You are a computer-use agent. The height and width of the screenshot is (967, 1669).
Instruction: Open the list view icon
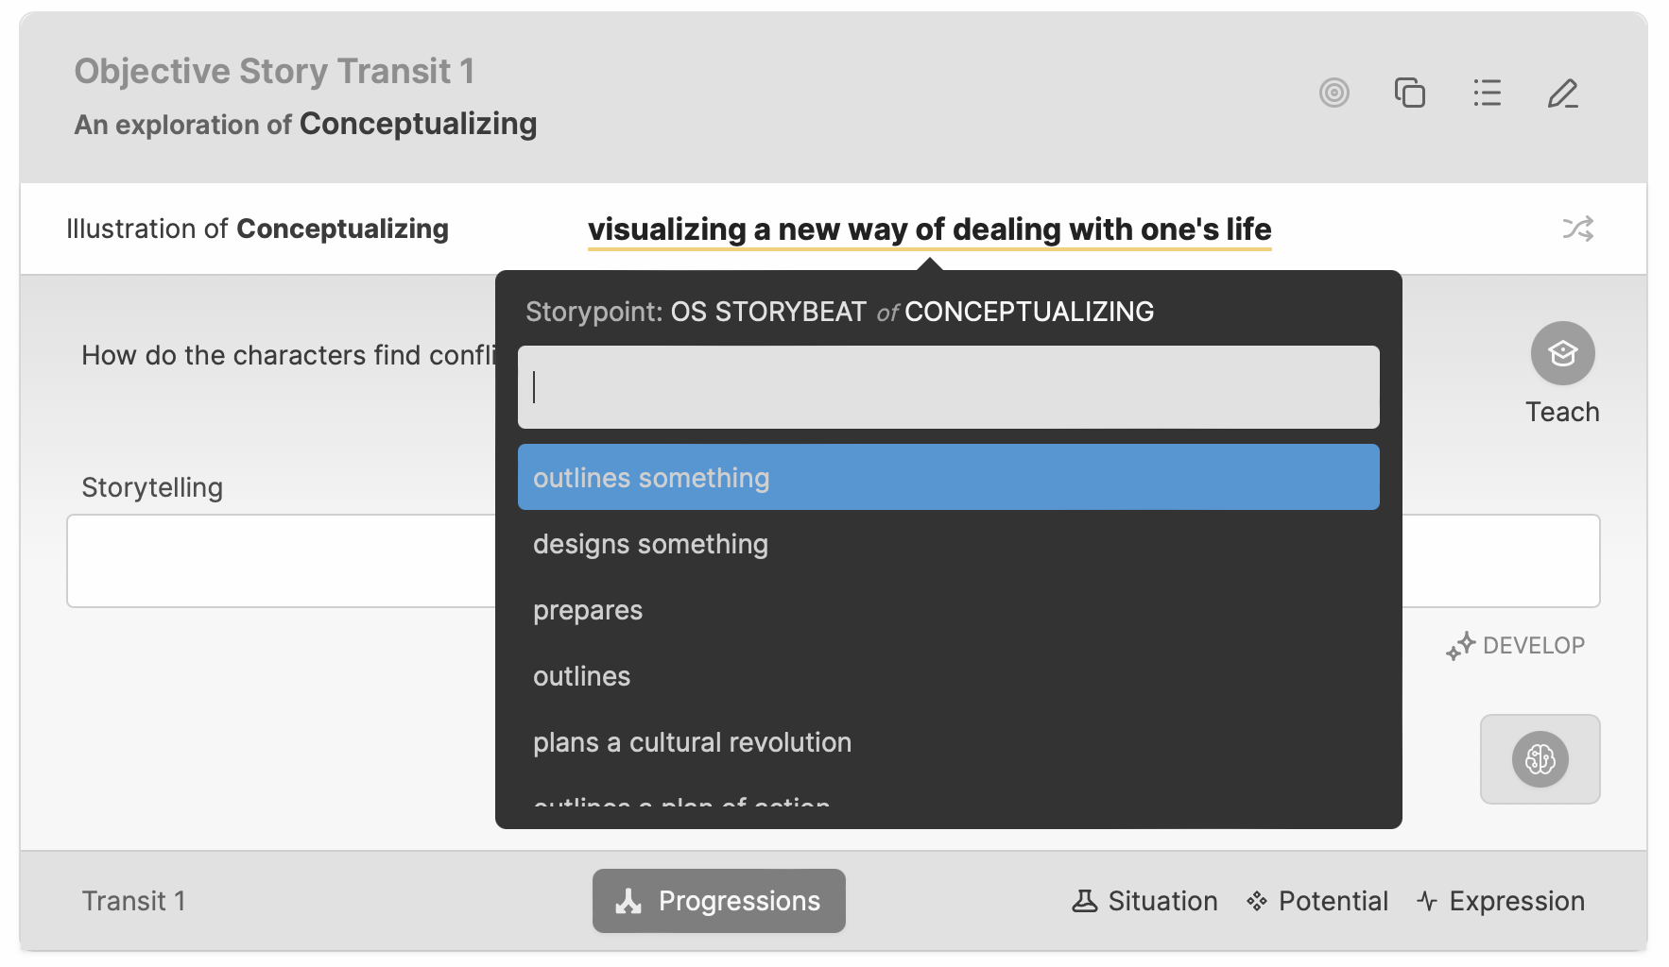coord(1487,93)
